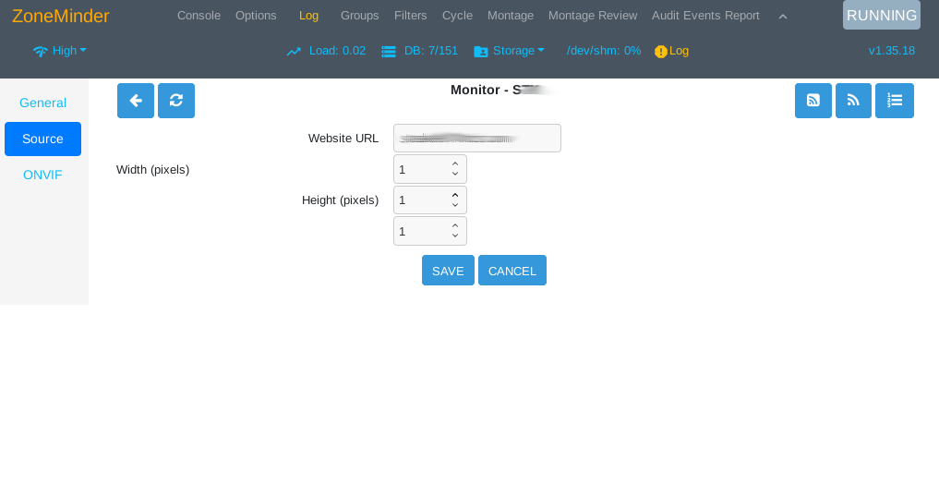Click the "DB: 7/151" status text

coord(431,51)
